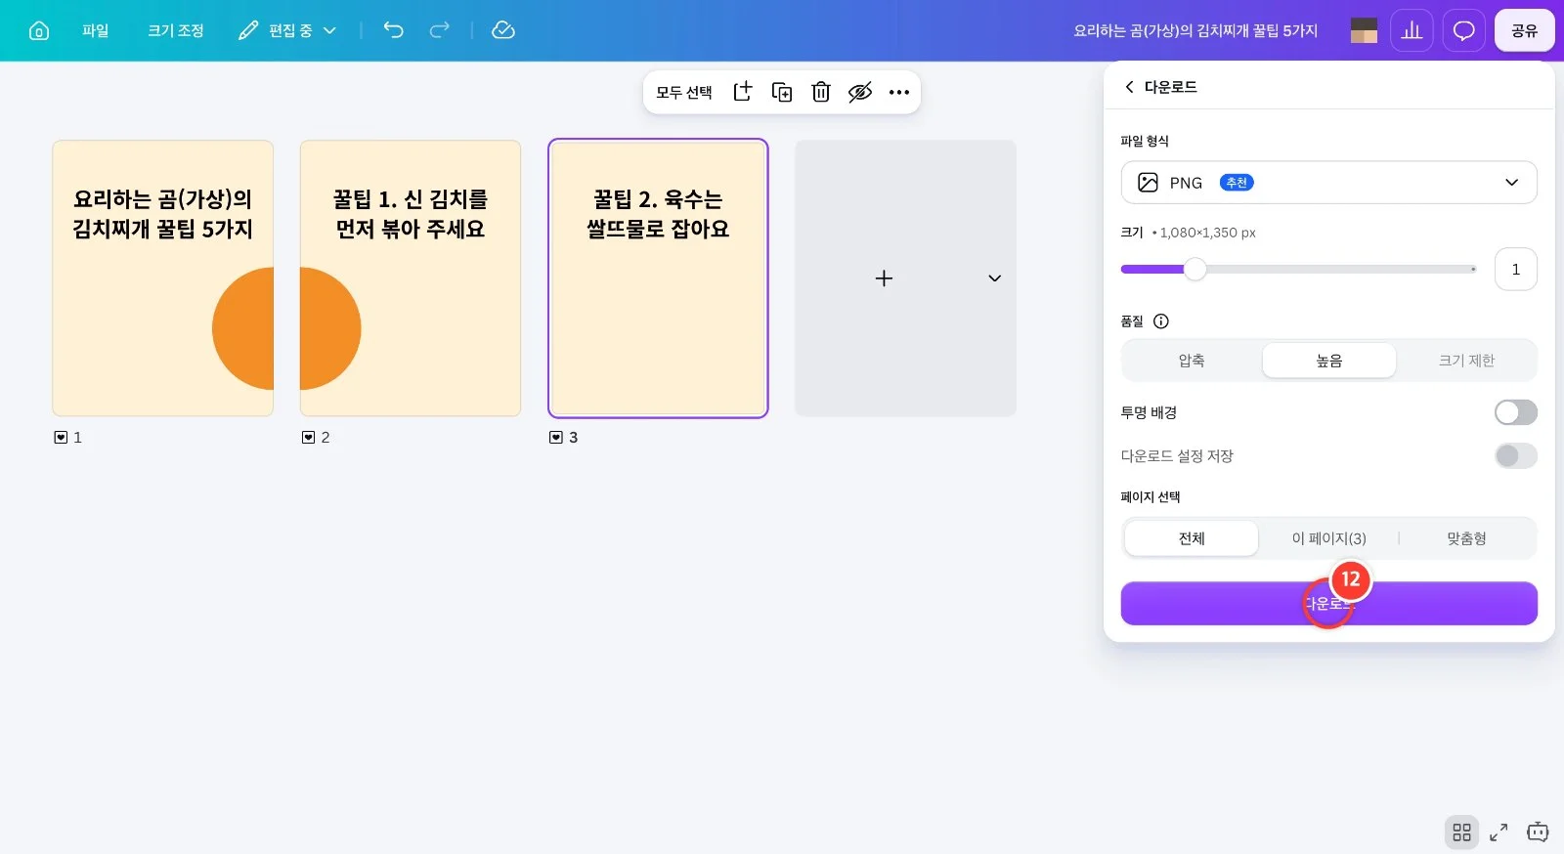Viewport: 1564px width, 854px height.
Task: Click 모두 선택 button
Action: tap(684, 92)
